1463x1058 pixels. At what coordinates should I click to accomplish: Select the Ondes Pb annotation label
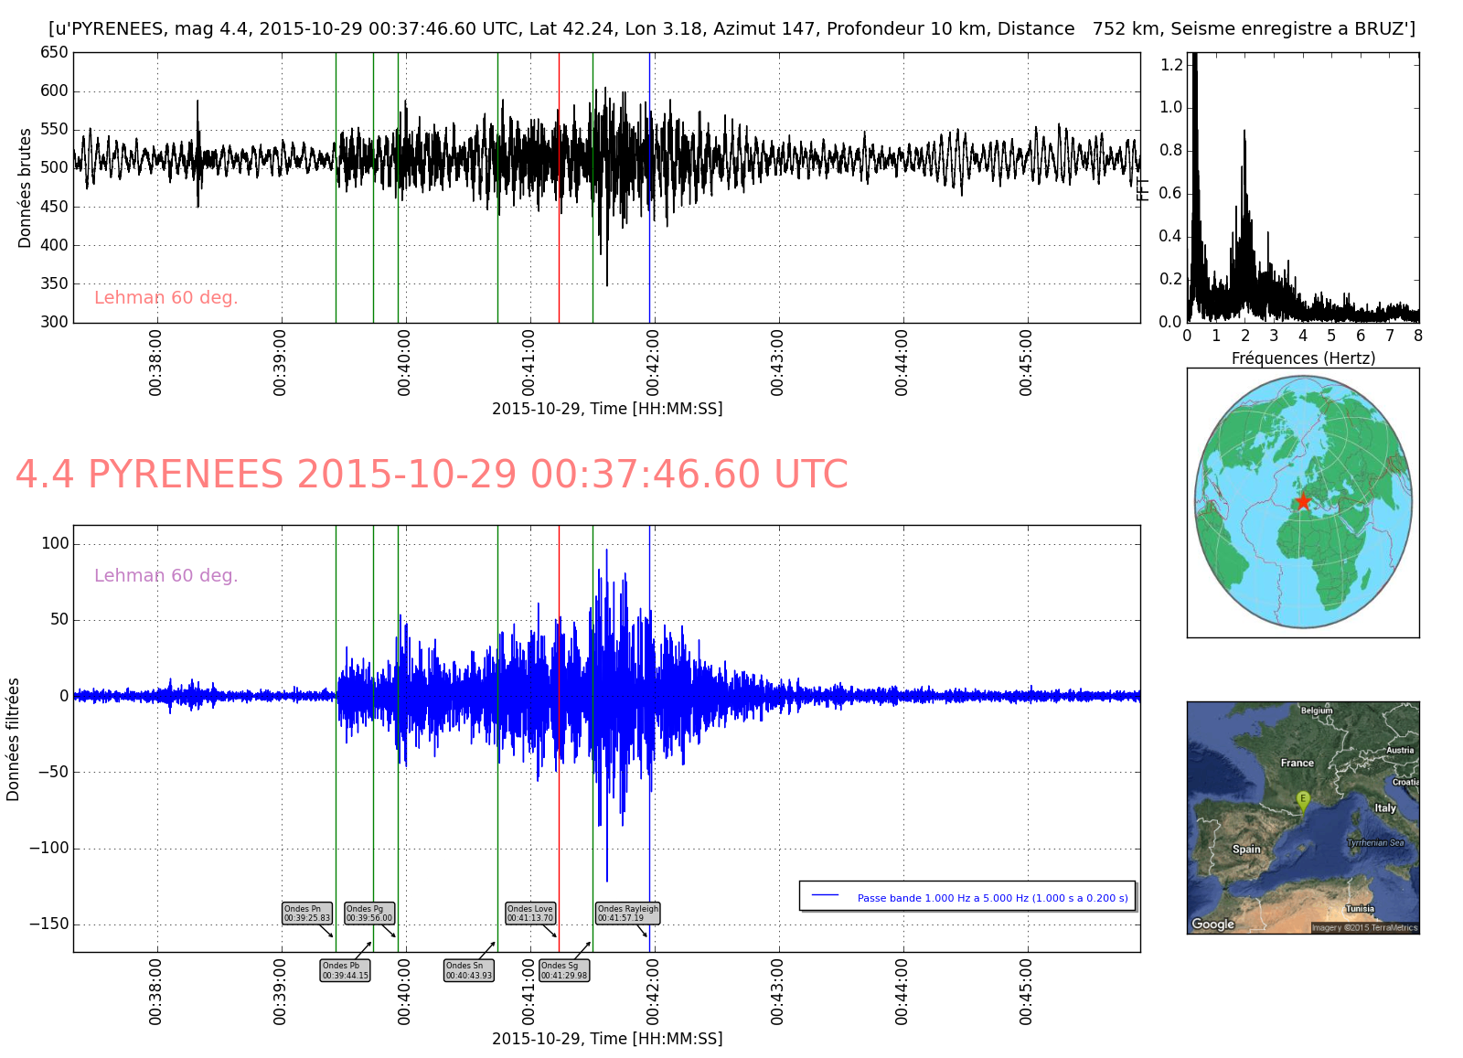pyautogui.click(x=345, y=970)
